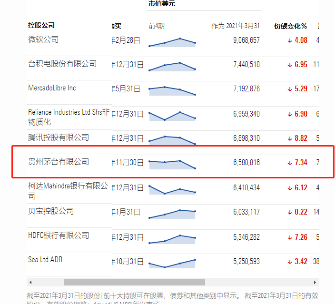335x304 pixels.
Task: Click share change value 6.90
Action: pos(301,114)
